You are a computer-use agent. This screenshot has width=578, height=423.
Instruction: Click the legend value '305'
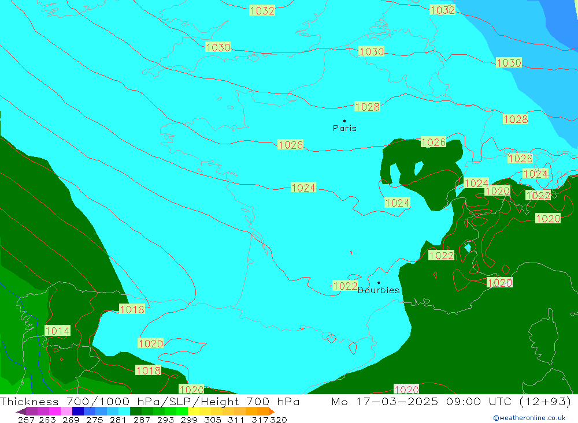click(213, 420)
